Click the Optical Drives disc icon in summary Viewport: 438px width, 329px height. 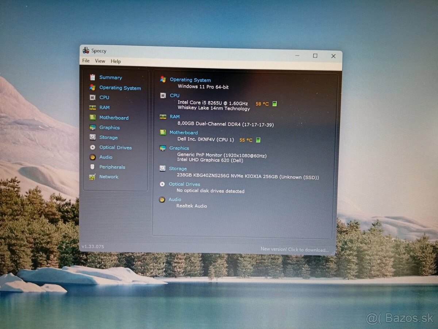tap(162, 184)
